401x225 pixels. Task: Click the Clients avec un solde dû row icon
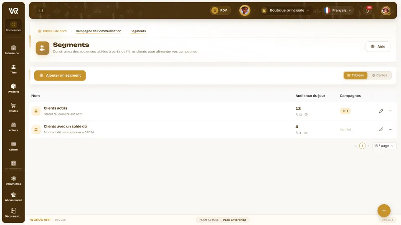(x=36, y=129)
